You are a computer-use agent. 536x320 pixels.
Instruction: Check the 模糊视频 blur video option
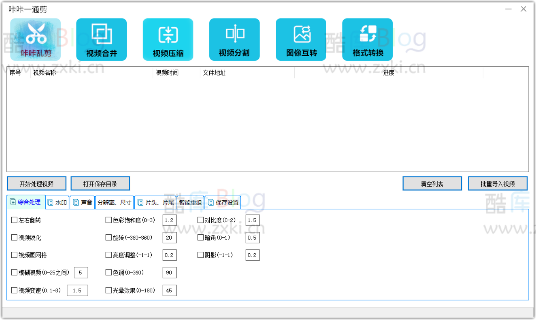click(x=14, y=272)
